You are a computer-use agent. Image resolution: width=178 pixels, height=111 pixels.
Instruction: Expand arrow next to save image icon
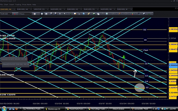tap(110, 14)
